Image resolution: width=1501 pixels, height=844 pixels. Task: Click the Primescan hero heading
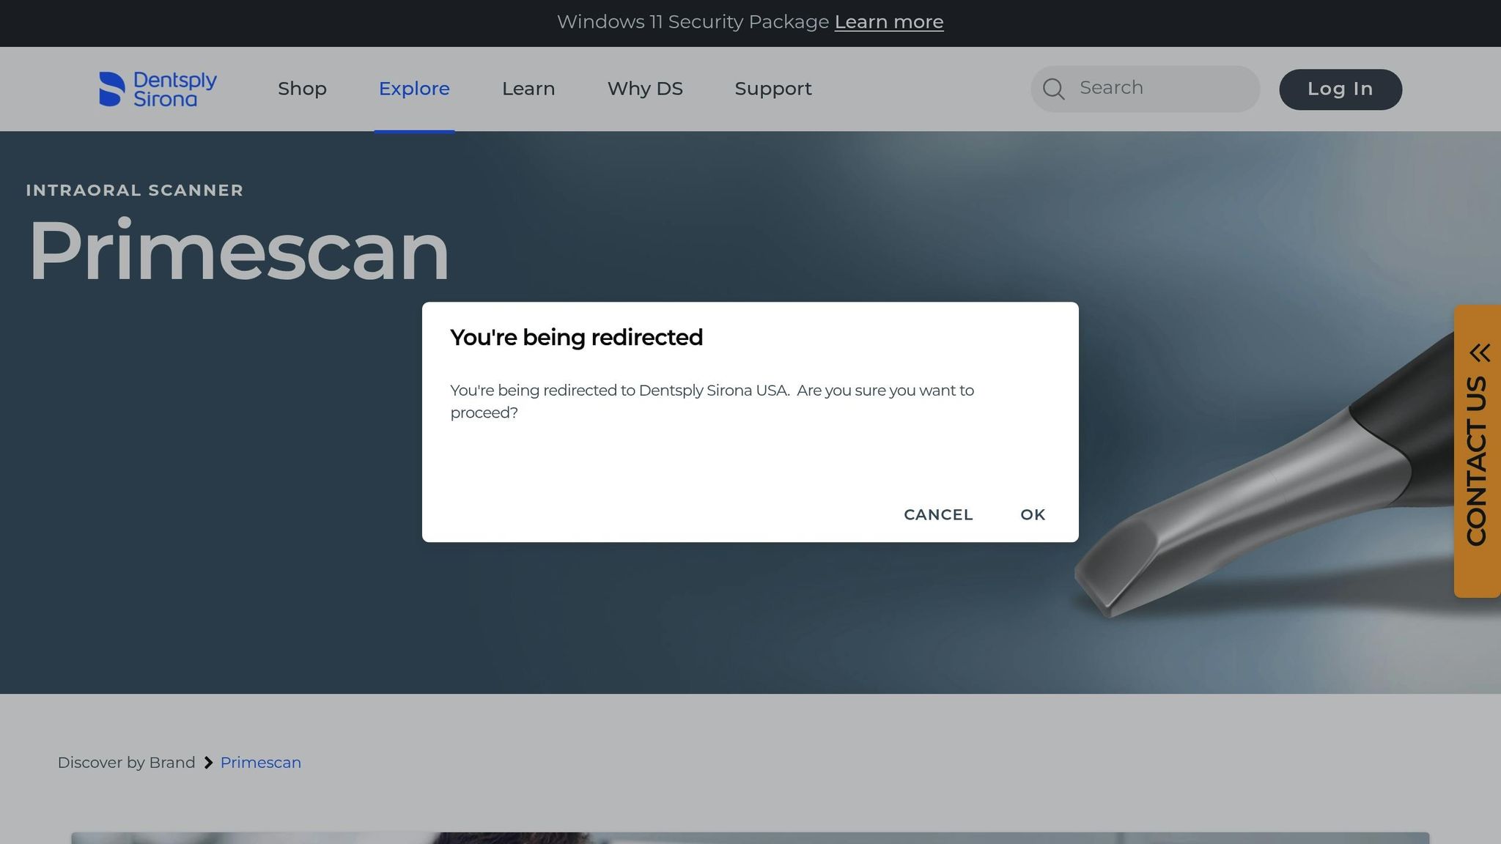(239, 251)
